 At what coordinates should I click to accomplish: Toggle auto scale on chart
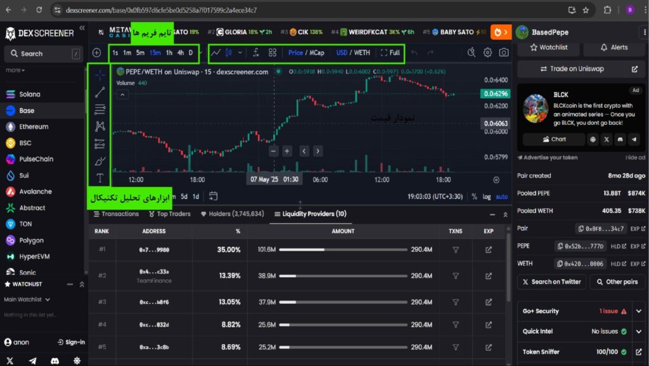(x=502, y=197)
